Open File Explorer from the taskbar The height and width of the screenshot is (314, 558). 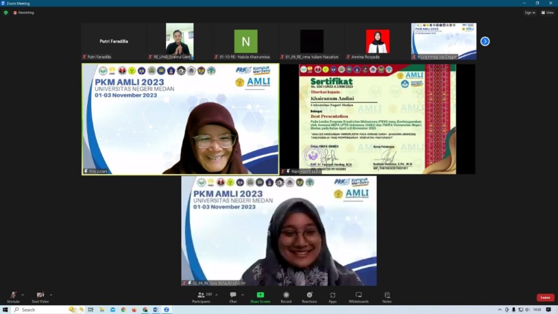click(x=102, y=310)
